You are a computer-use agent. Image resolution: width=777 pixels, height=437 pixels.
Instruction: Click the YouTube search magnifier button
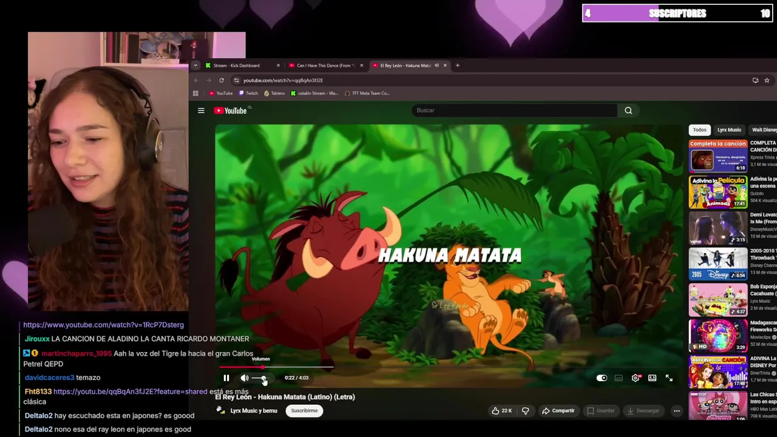click(x=628, y=110)
